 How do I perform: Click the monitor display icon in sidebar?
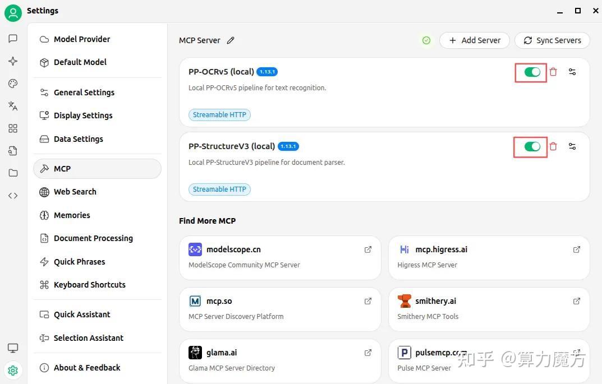(13, 348)
